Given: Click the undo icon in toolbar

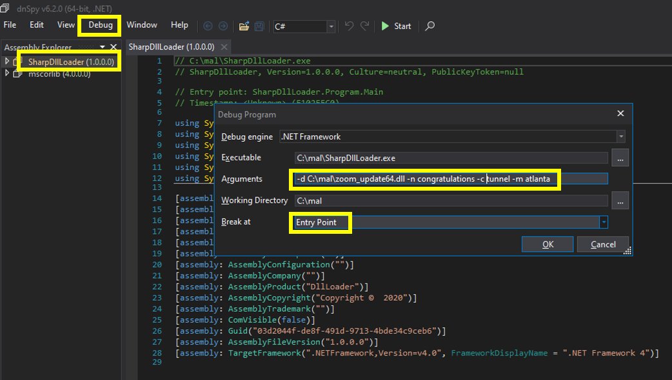Looking at the screenshot, I should (x=350, y=26).
